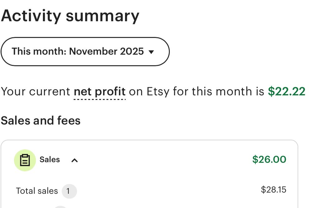Click the 'Your current' sentence text

(x=35, y=92)
